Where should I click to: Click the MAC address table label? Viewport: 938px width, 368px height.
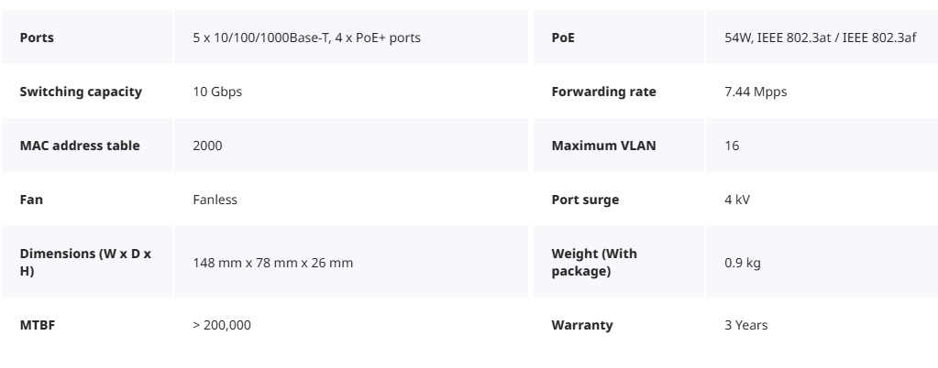point(80,146)
